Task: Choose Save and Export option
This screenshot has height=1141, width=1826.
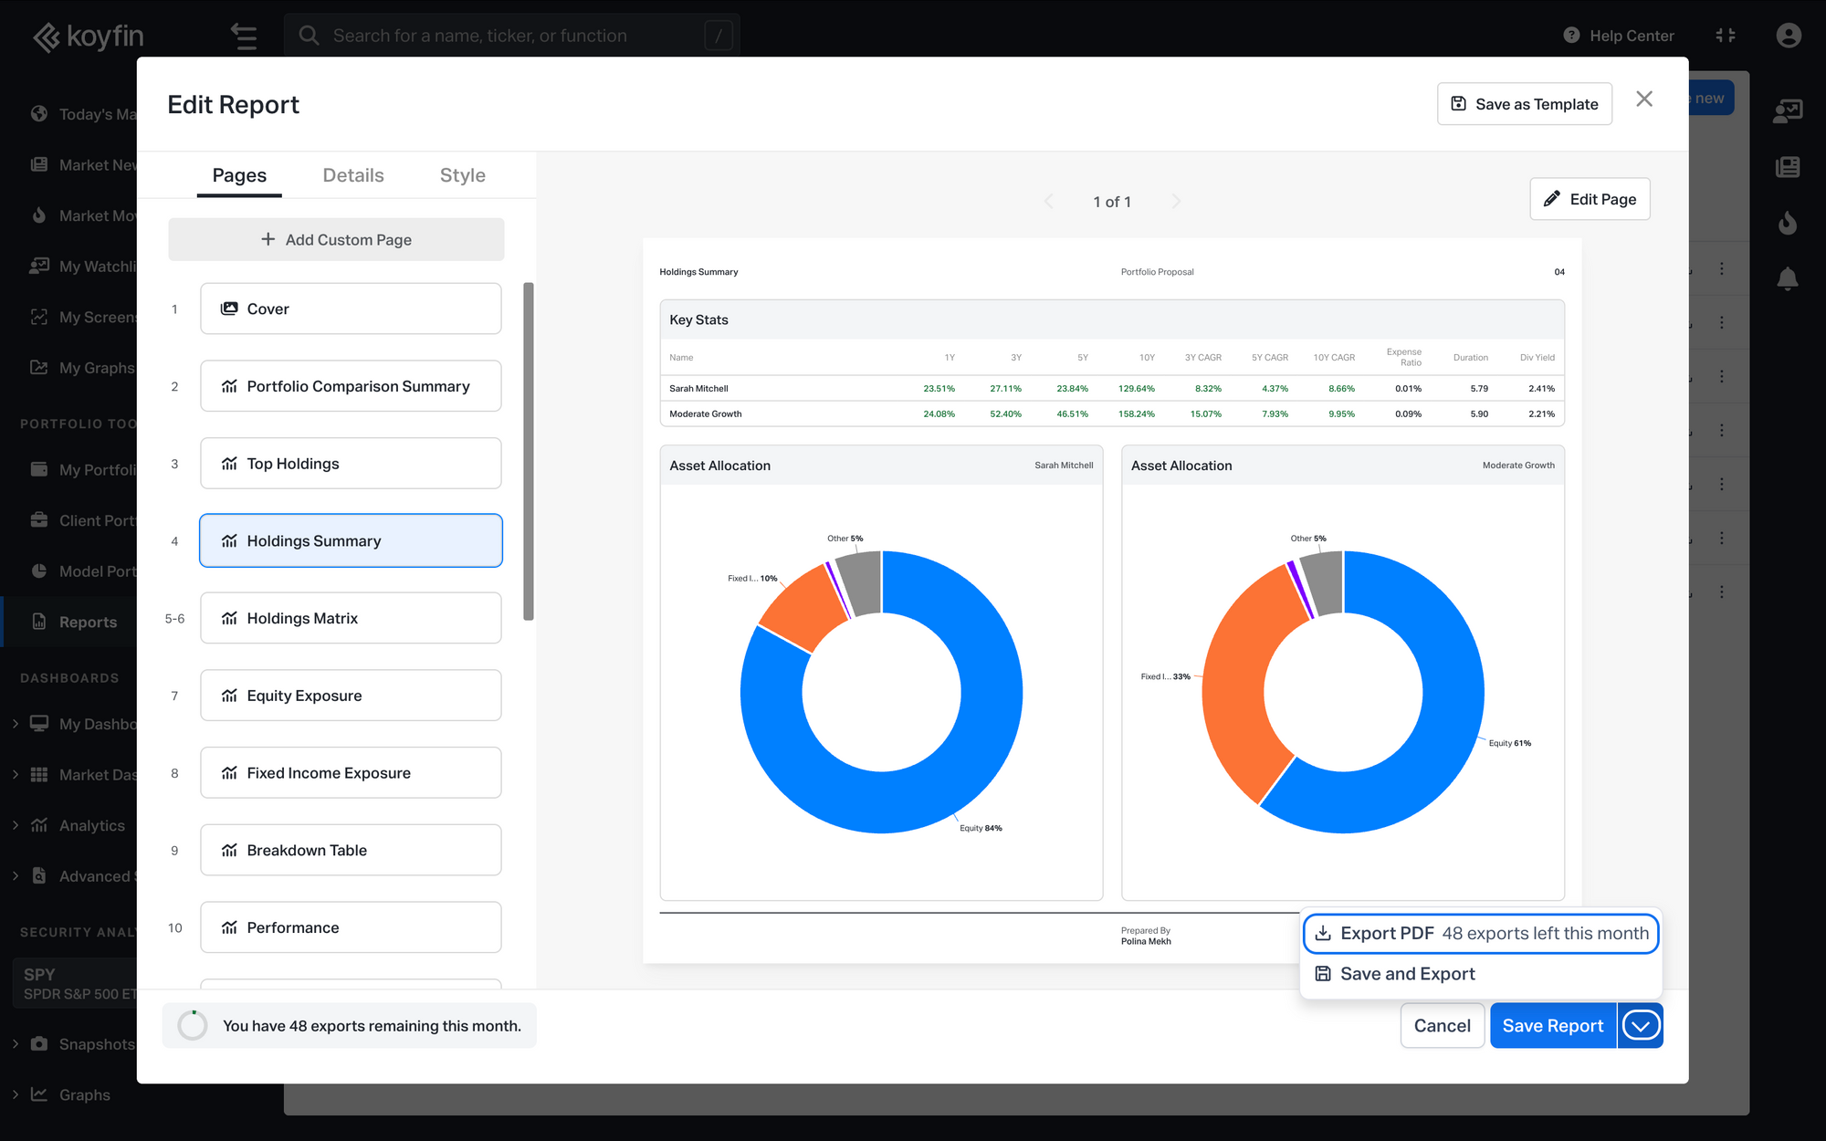Action: 1407,974
